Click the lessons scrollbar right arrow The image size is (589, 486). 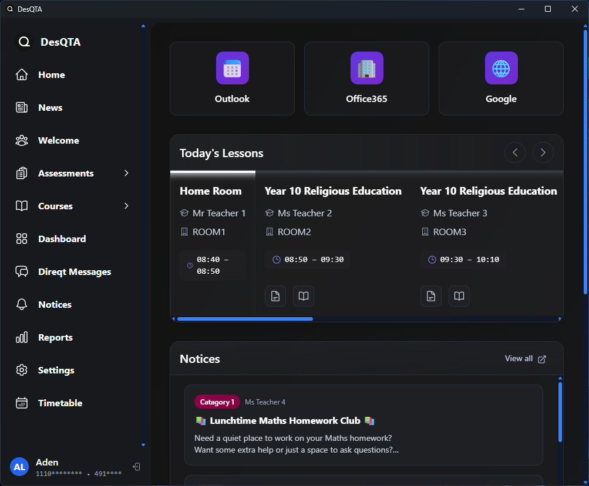560,319
